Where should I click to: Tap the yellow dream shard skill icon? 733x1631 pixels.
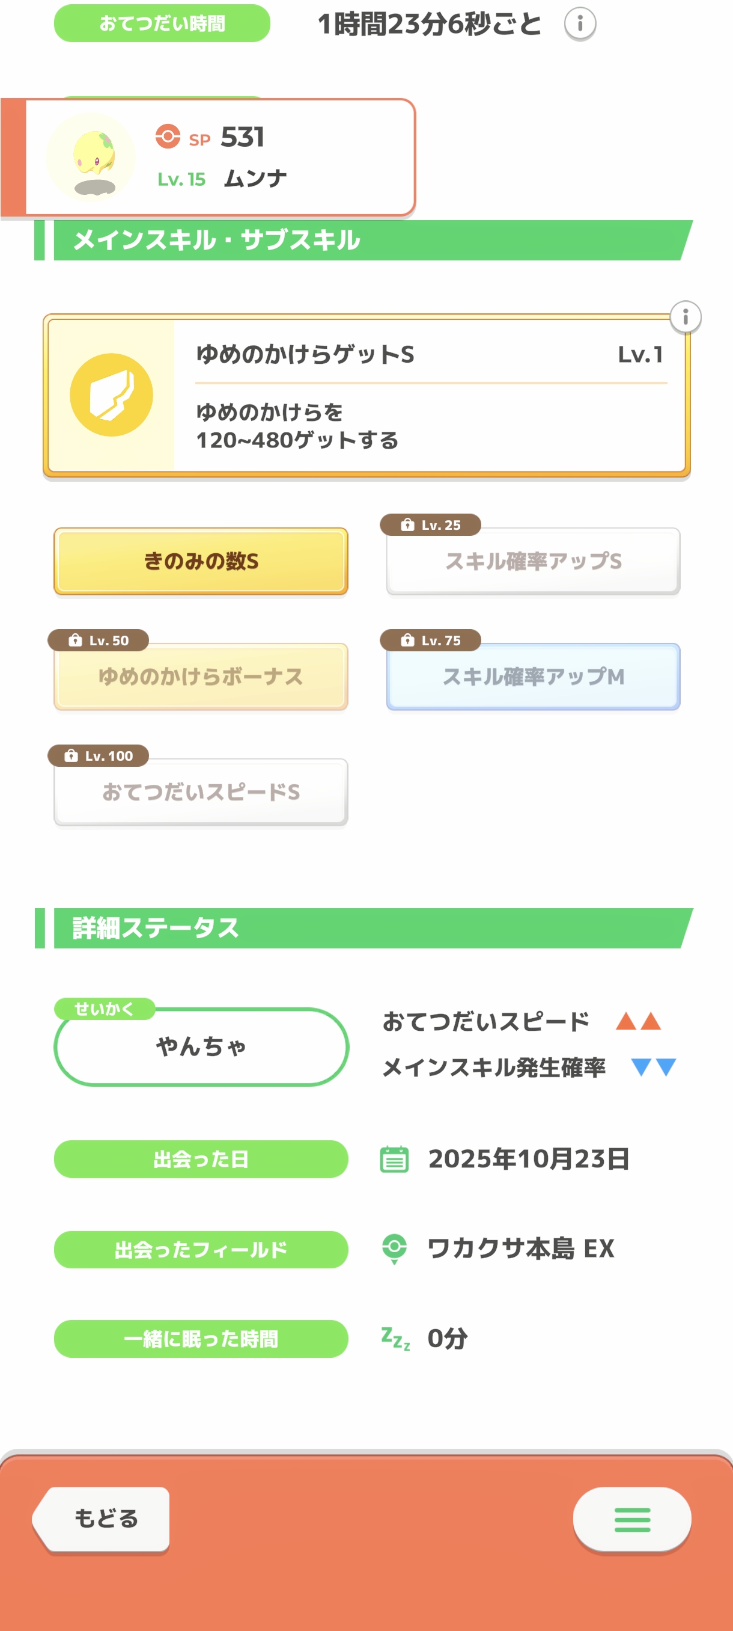111,395
